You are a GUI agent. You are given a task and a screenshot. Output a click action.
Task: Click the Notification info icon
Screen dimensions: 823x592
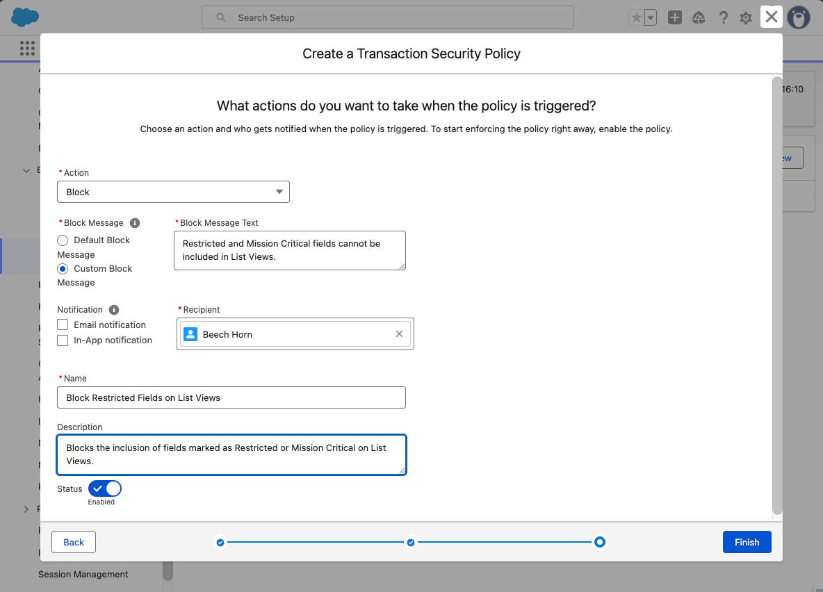coord(115,309)
